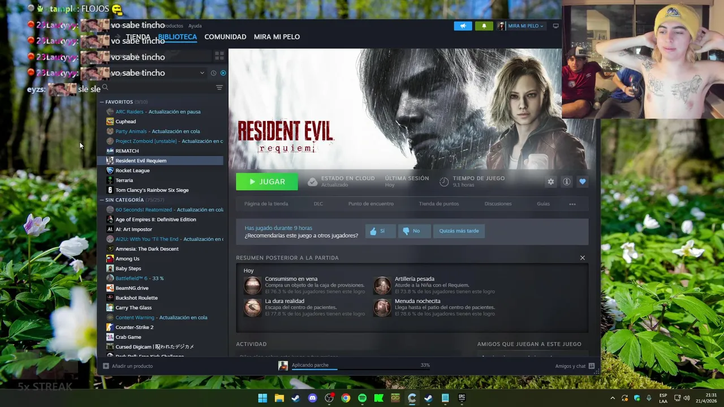Sort library by recent activity clock icon
Viewport: 724px width, 407px height.
[x=213, y=73]
